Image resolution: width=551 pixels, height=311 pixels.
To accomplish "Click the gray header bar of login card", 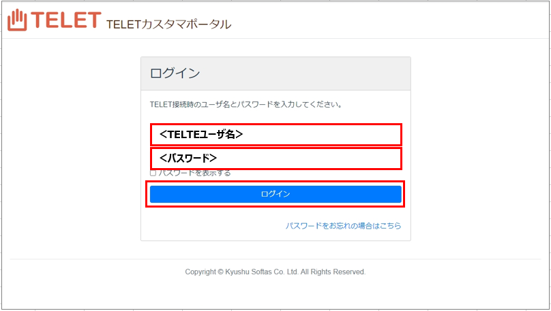I will 276,73.
